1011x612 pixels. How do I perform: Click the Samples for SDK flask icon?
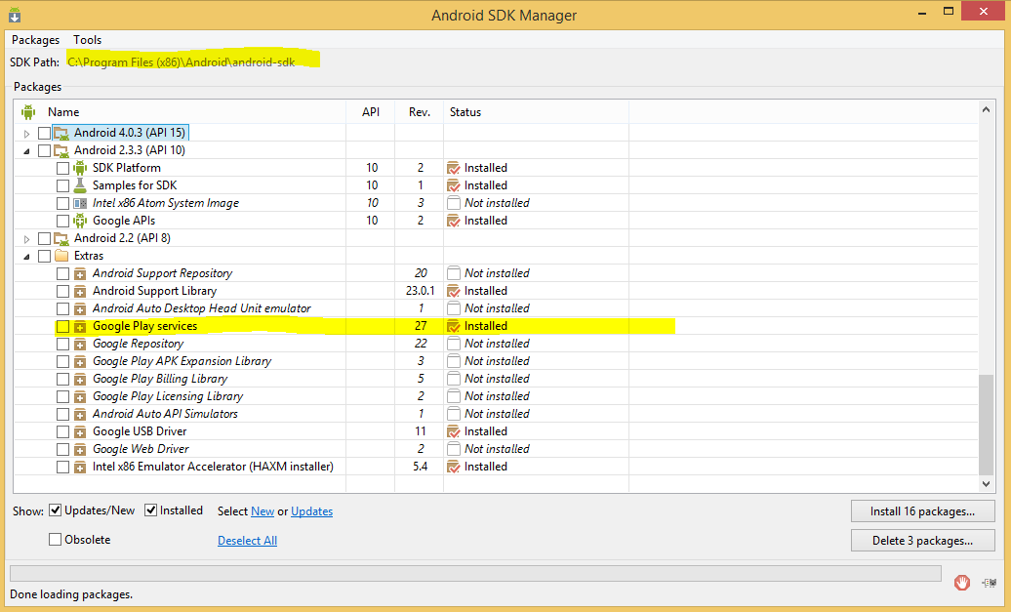80,185
